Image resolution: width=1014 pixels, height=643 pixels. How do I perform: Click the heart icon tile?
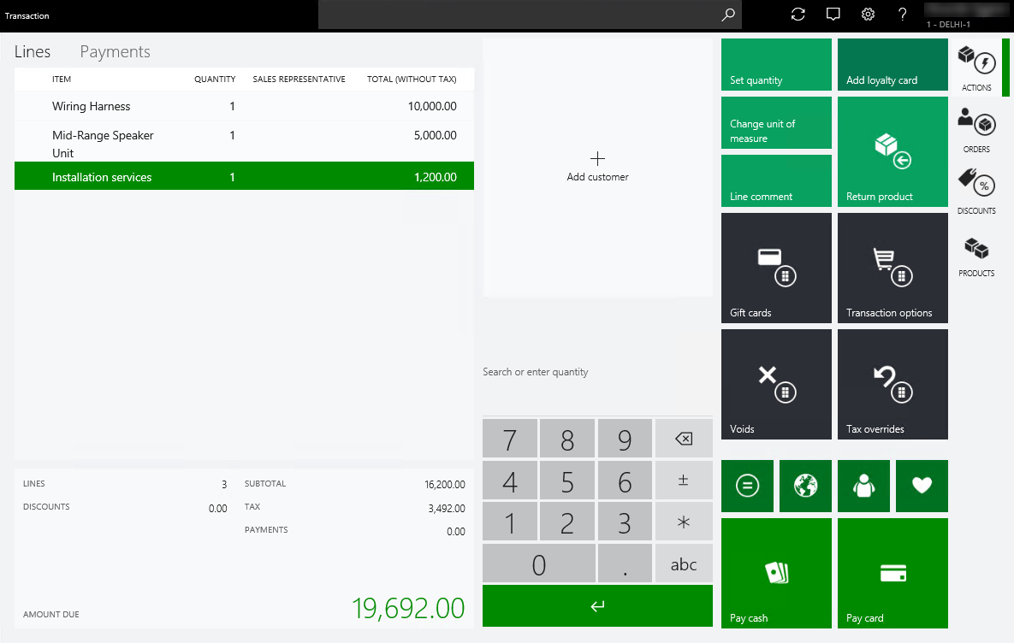922,486
